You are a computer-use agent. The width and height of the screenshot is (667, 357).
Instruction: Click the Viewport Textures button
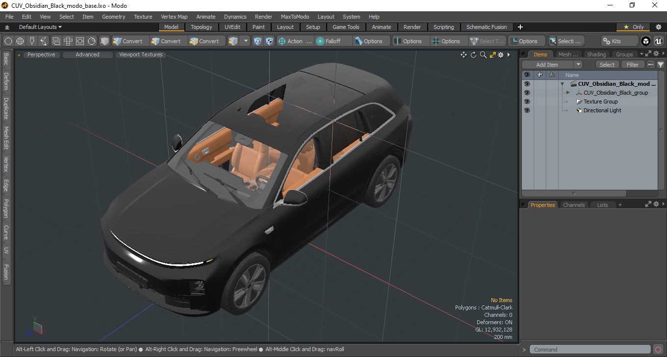pyautogui.click(x=141, y=54)
